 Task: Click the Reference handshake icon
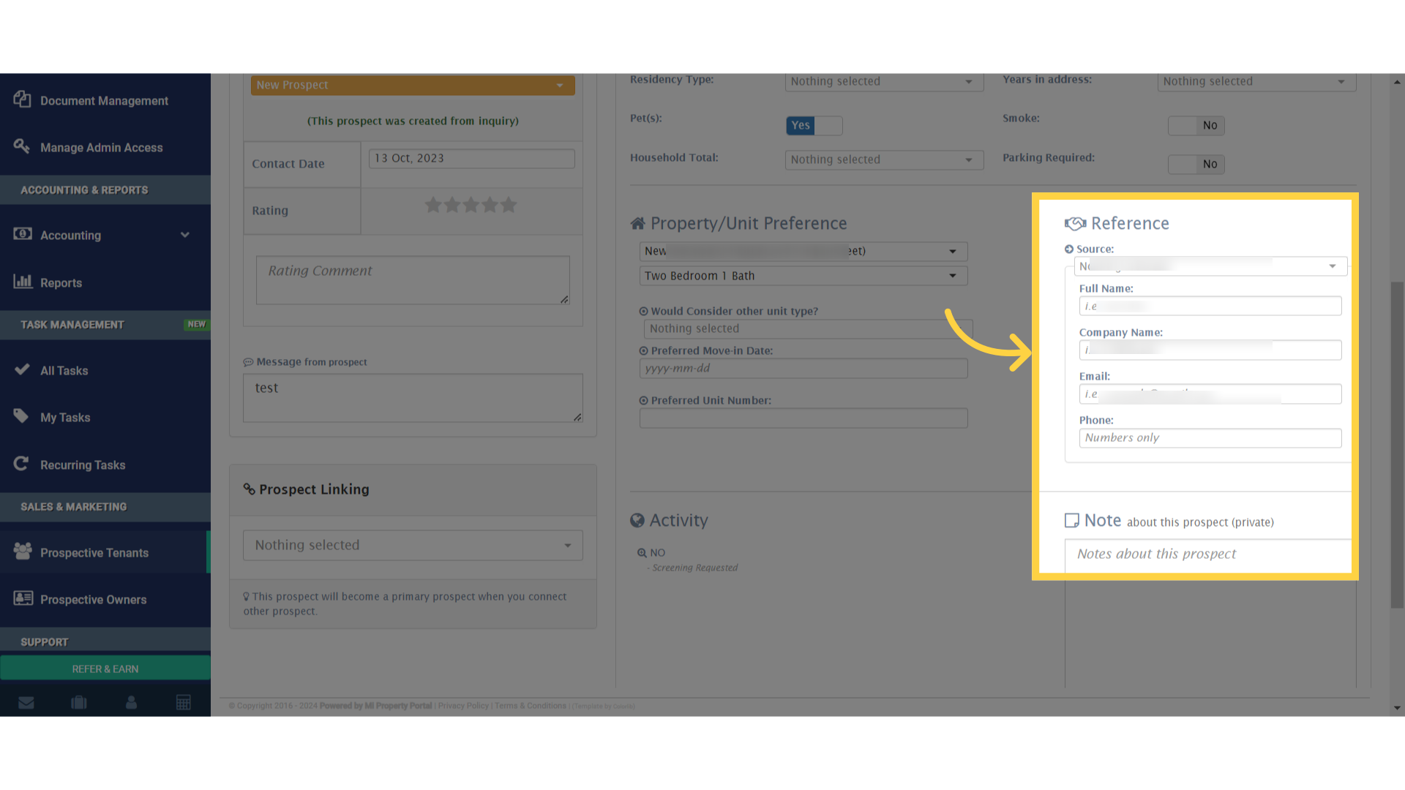click(x=1076, y=223)
